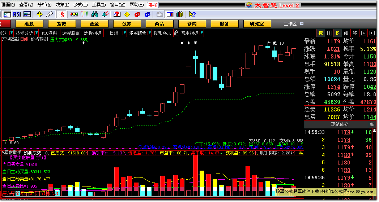Screen dimensions: 379x202
Task: Click the 东湖高新 stock name label
Action: tap(10, 39)
